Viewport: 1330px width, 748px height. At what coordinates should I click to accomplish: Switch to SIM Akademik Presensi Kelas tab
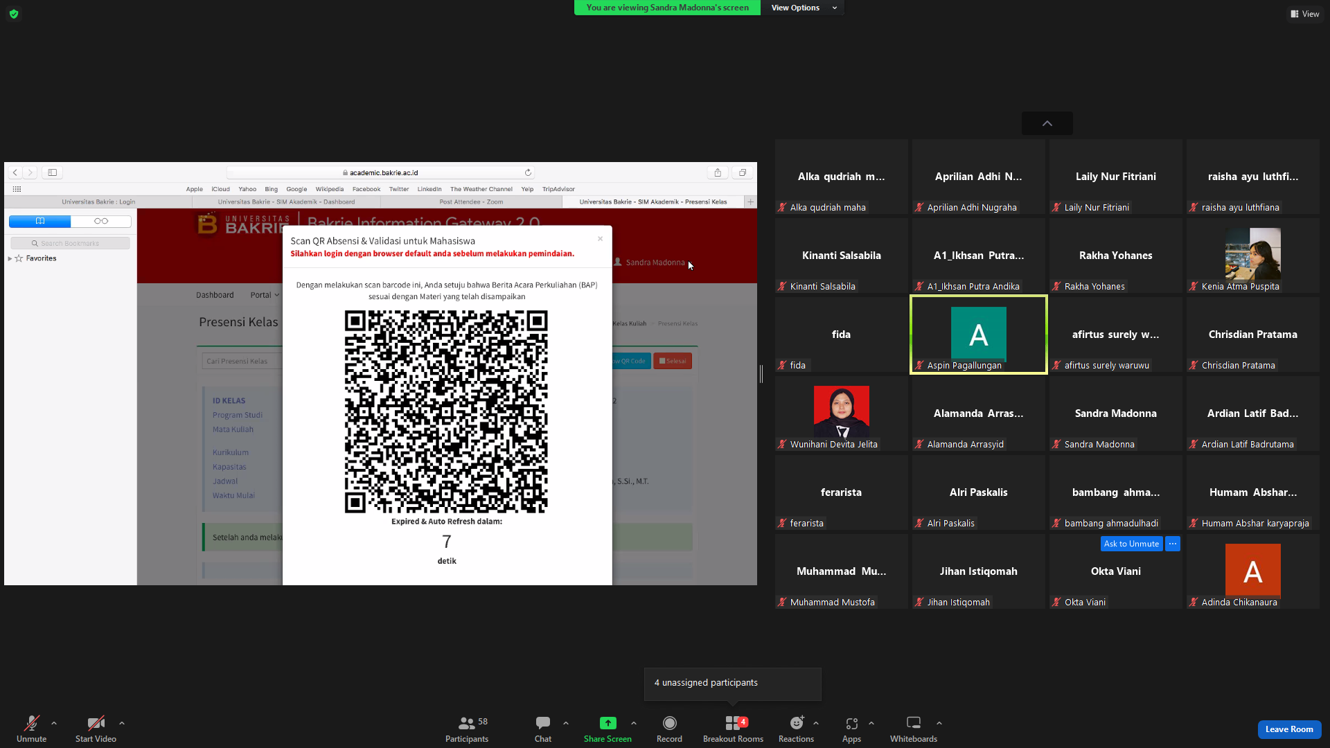pyautogui.click(x=653, y=202)
